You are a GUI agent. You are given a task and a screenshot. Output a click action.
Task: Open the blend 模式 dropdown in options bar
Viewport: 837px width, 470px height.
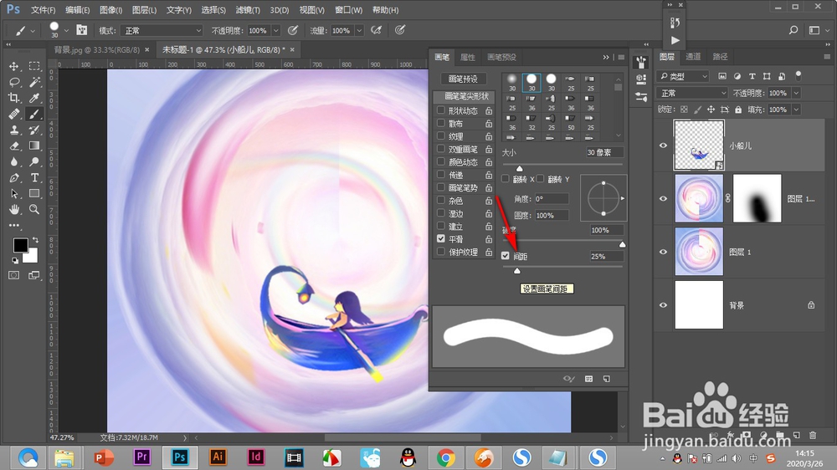(162, 30)
